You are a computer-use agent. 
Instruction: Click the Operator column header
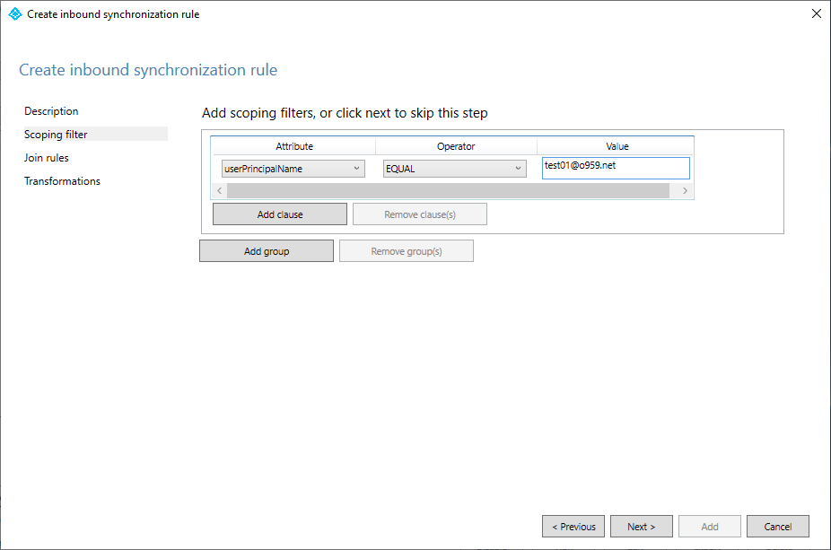456,146
